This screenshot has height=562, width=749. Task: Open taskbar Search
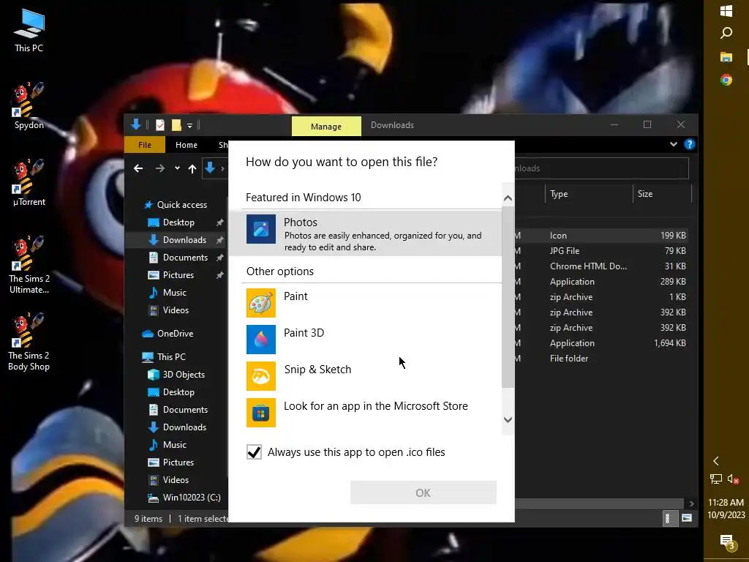[726, 33]
